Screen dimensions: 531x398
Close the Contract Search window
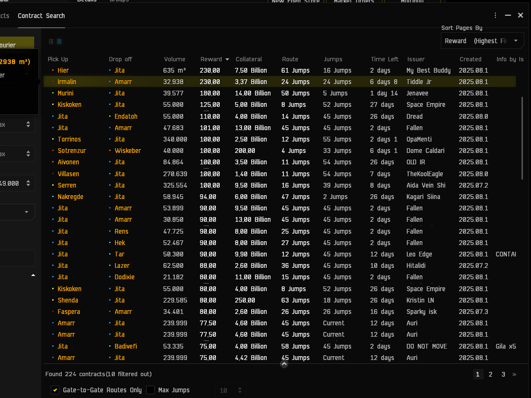point(521,15)
